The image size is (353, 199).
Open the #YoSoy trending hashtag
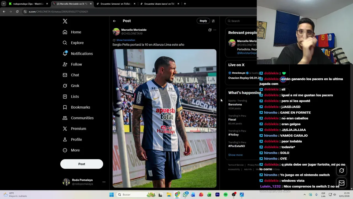[233, 135]
